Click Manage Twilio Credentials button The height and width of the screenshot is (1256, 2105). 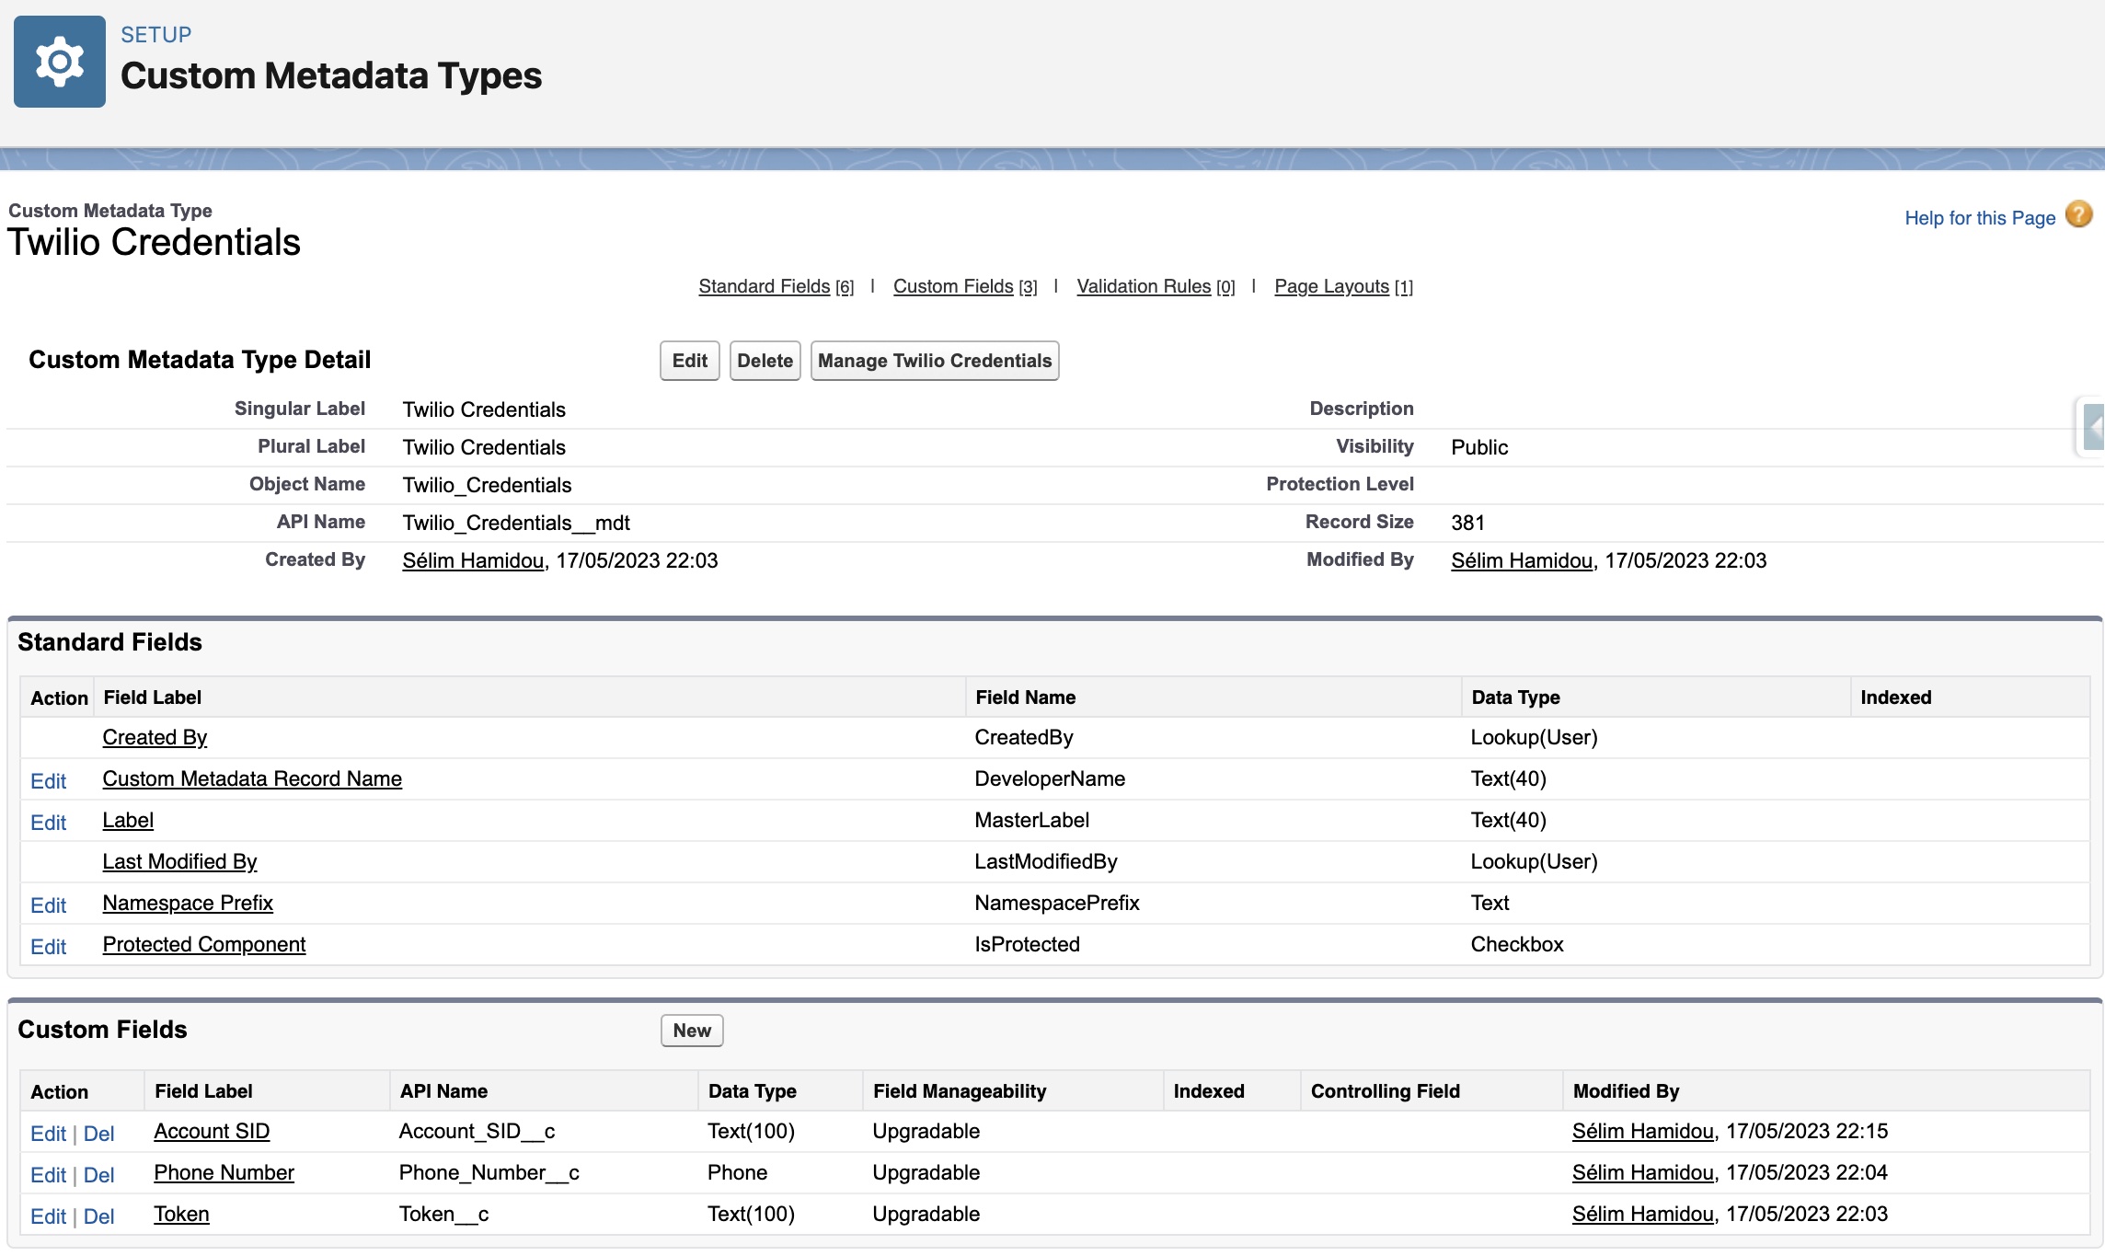[x=935, y=361]
